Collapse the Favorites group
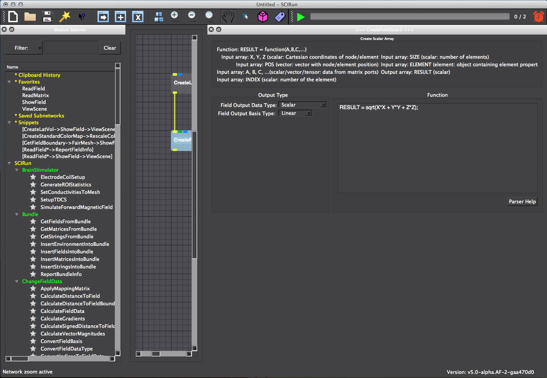This screenshot has height=378, width=547. tap(9, 82)
